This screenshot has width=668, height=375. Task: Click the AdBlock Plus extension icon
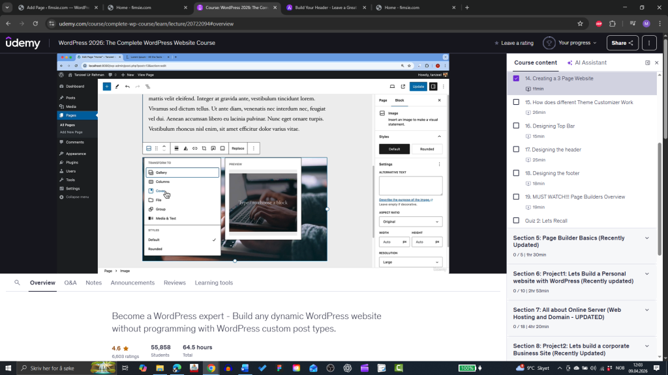[598, 23]
